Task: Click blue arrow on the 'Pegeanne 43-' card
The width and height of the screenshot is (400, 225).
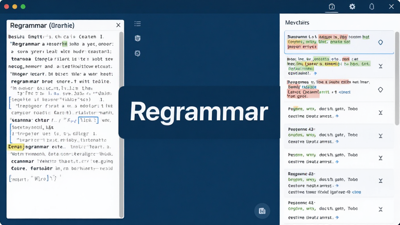Action: 337,218
